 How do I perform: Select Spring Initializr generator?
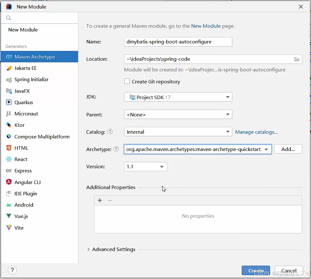pos(39,80)
